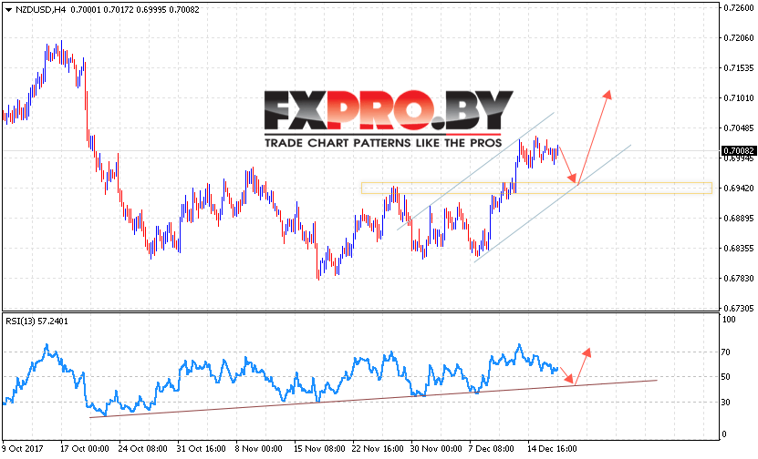Click the 0.72600 price axis label
758x459 pixels.
(x=739, y=7)
